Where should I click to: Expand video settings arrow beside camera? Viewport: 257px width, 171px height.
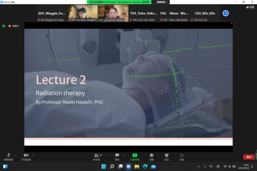pos(33,155)
